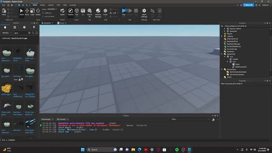Expand the Baseplate node in Explorer

225,31
